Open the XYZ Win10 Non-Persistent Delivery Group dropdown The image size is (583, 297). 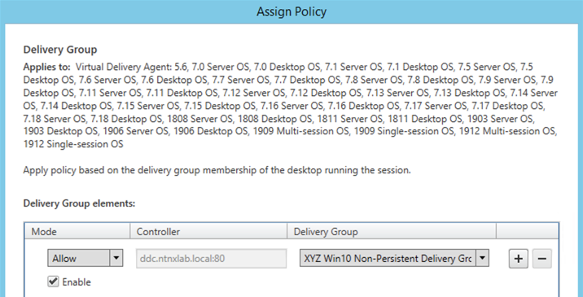pos(394,258)
